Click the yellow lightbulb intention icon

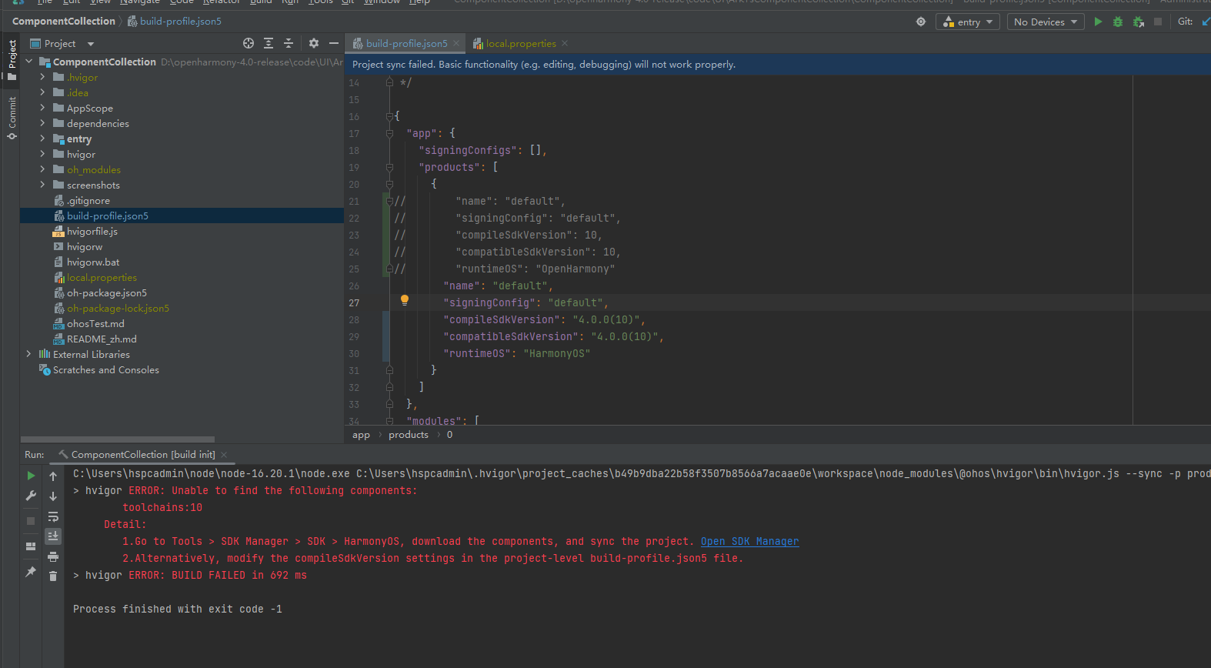(405, 301)
